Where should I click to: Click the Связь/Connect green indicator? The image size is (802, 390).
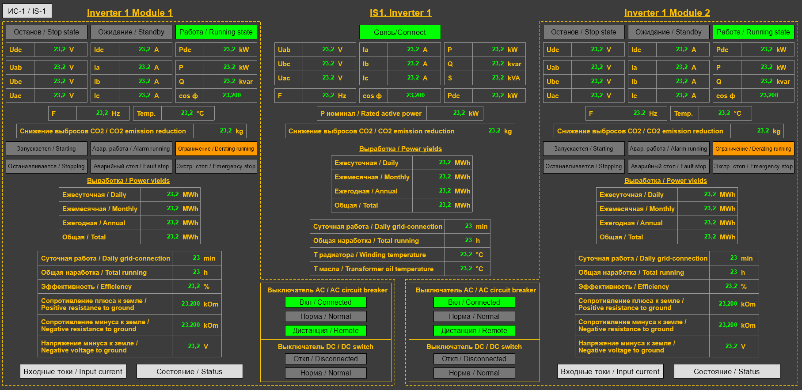[400, 32]
